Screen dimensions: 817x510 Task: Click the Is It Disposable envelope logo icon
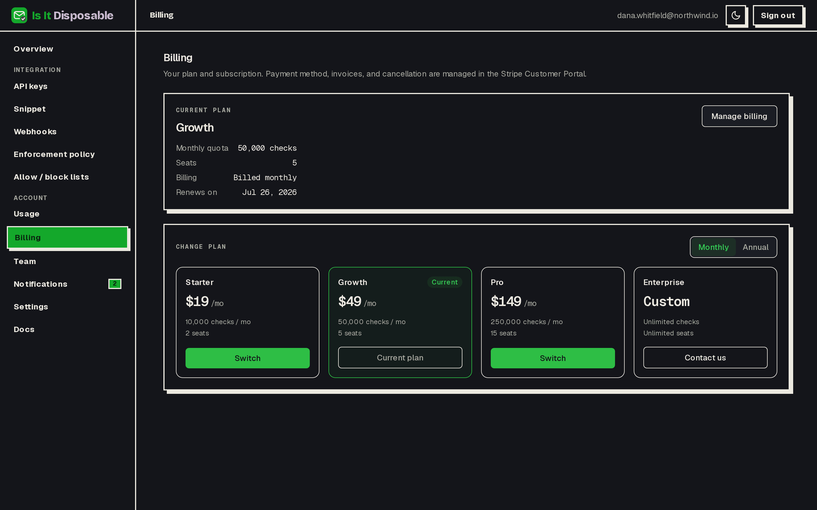click(19, 15)
